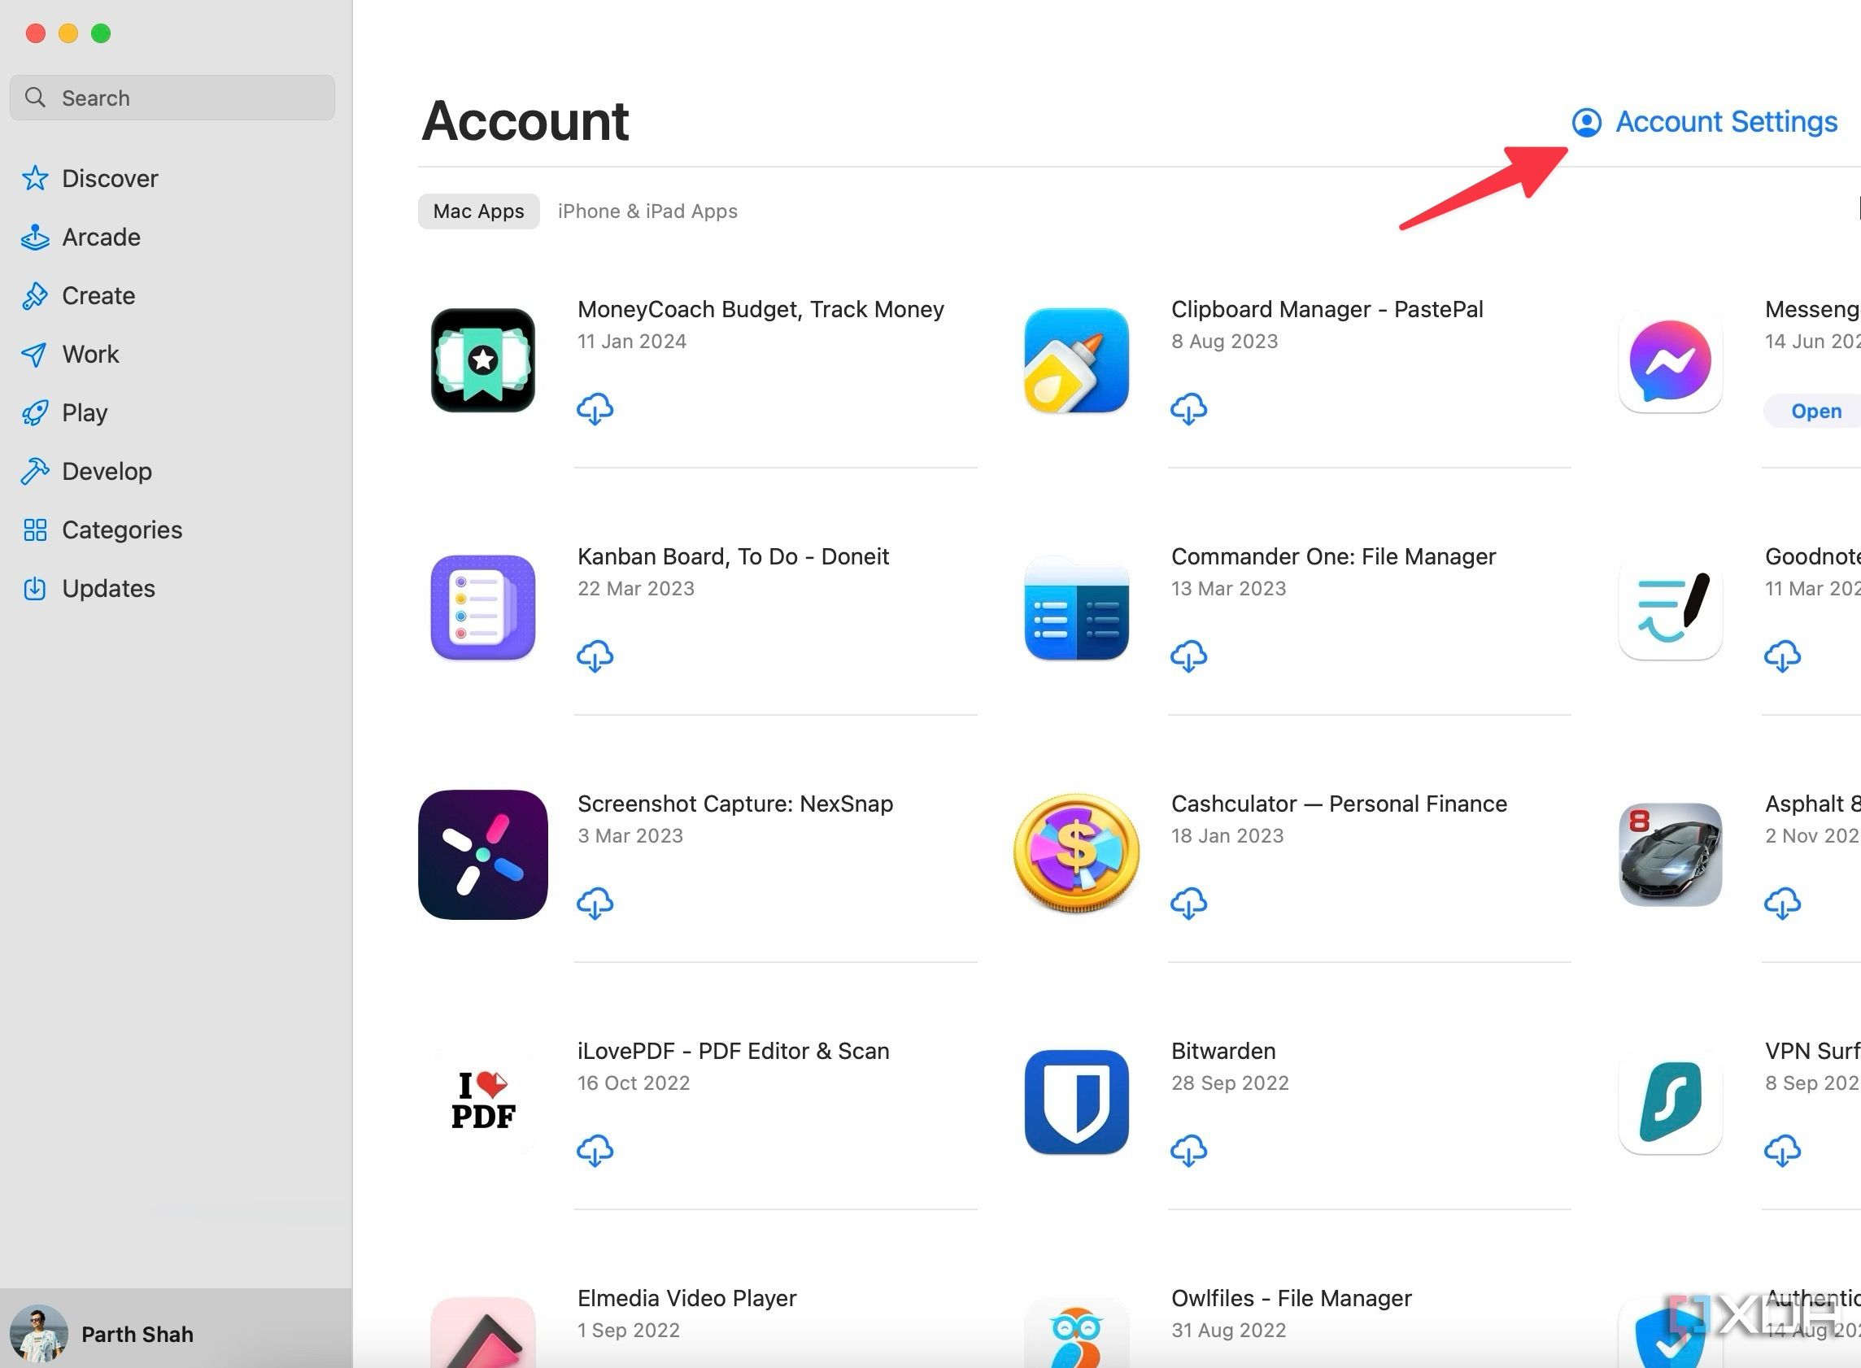This screenshot has height=1368, width=1861.
Task: Expand the Categories sidebar section
Action: coord(121,529)
